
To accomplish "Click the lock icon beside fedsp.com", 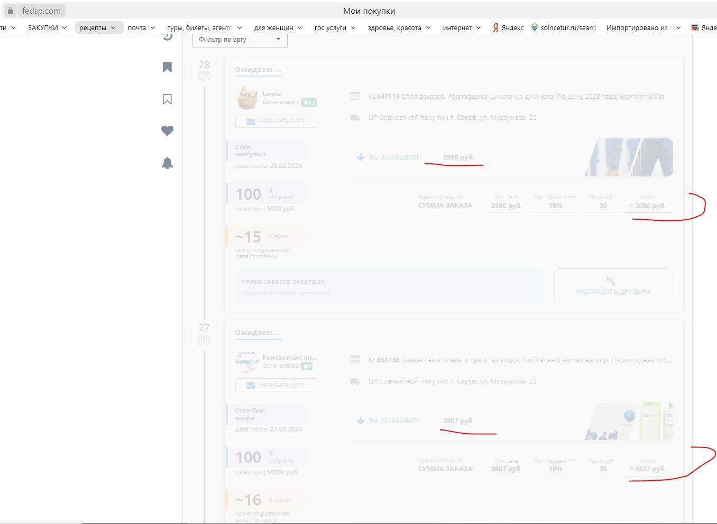I will [x=10, y=11].
